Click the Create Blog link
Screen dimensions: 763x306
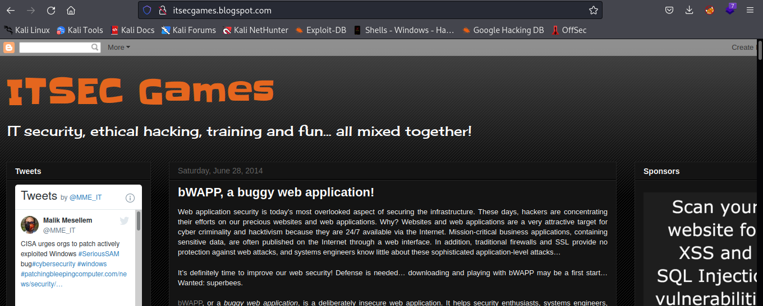tap(743, 48)
